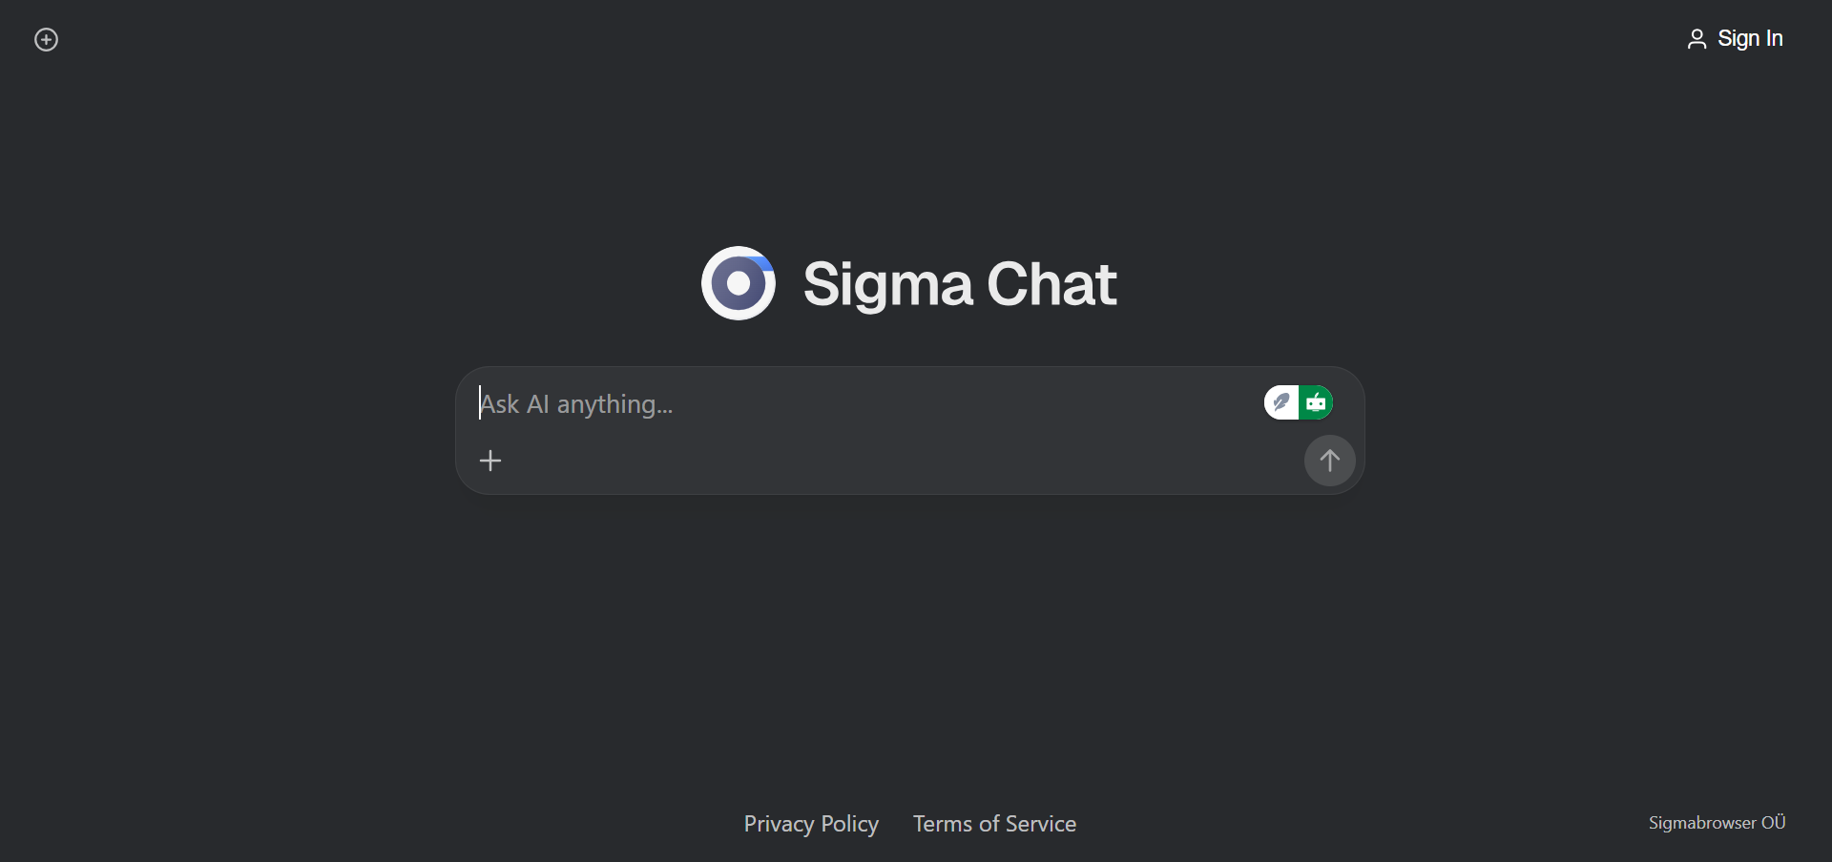
Task: Start a new chat with the circled plus icon
Action: pos(46,39)
